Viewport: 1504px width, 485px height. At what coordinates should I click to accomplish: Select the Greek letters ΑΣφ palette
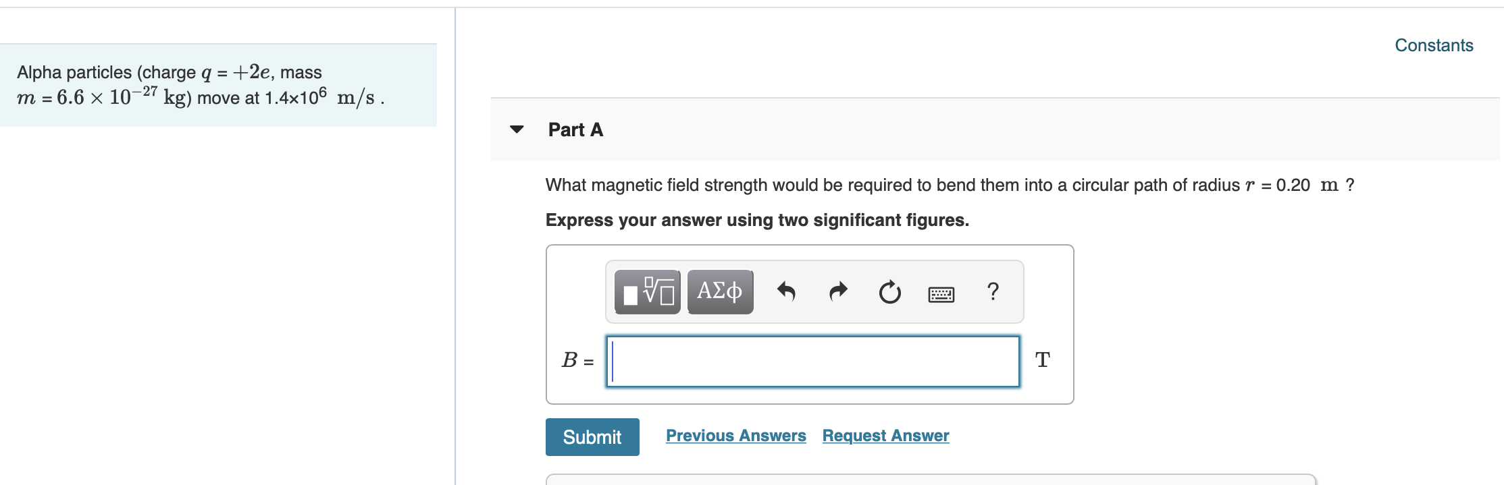(x=719, y=291)
